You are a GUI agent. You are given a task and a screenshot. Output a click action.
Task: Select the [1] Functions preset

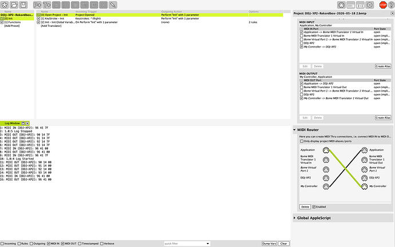pos(17,22)
